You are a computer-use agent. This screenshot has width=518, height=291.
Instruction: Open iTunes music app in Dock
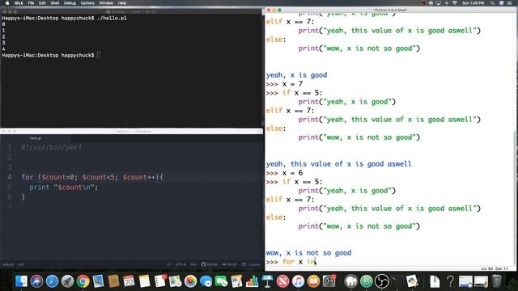click(x=298, y=281)
